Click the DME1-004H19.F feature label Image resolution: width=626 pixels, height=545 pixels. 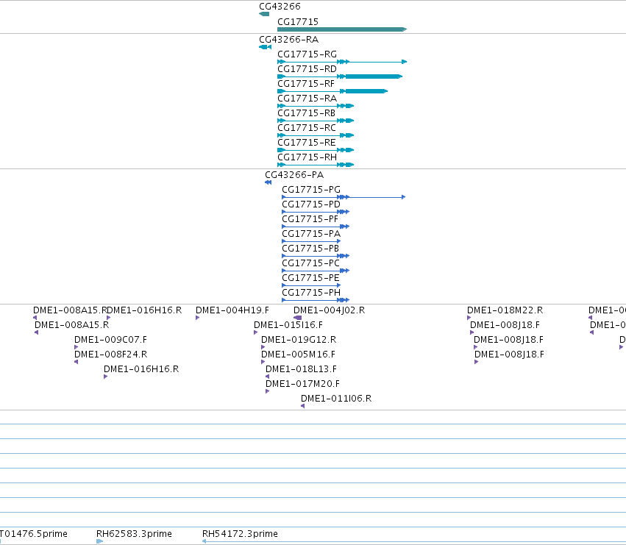coord(232,310)
